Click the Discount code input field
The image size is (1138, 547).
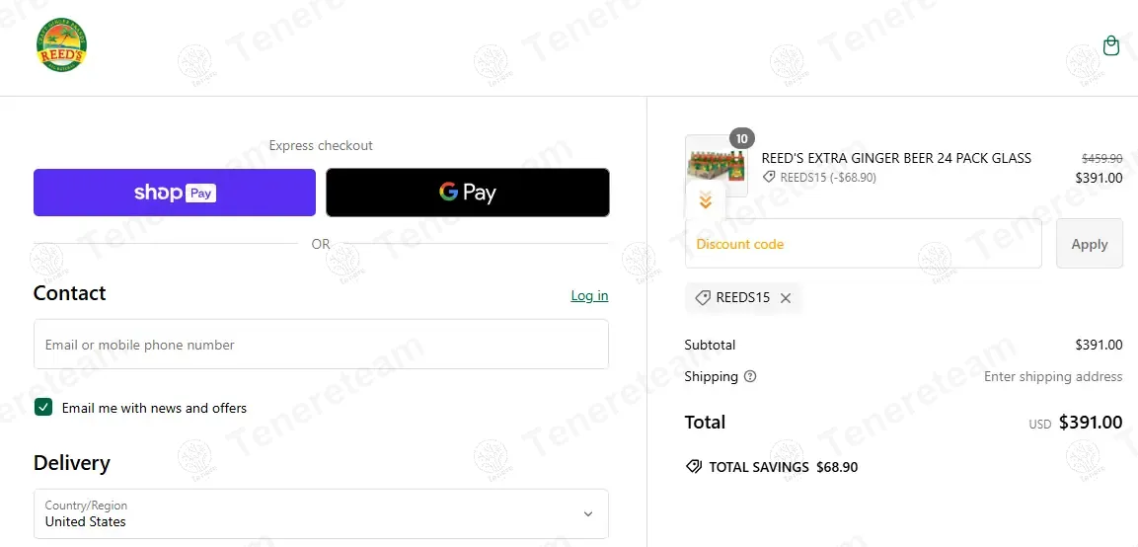click(864, 244)
